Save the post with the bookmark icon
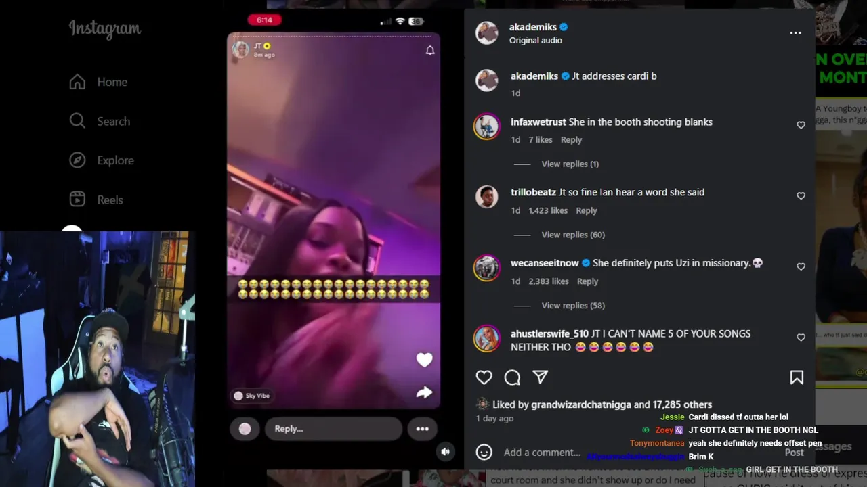Screen dimensions: 867x487 tap(797, 377)
